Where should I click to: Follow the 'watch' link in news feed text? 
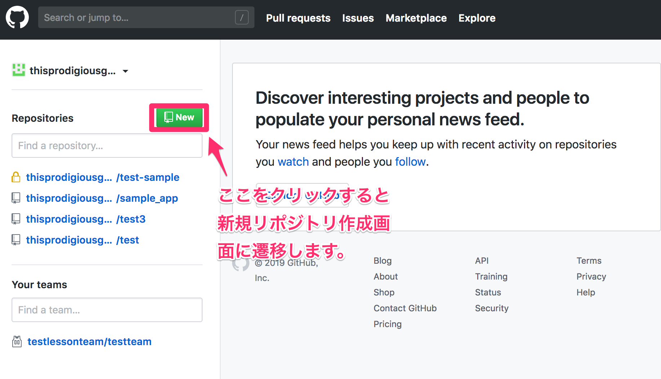tap(293, 162)
